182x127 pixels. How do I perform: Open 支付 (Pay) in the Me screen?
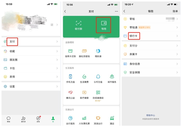(31, 41)
